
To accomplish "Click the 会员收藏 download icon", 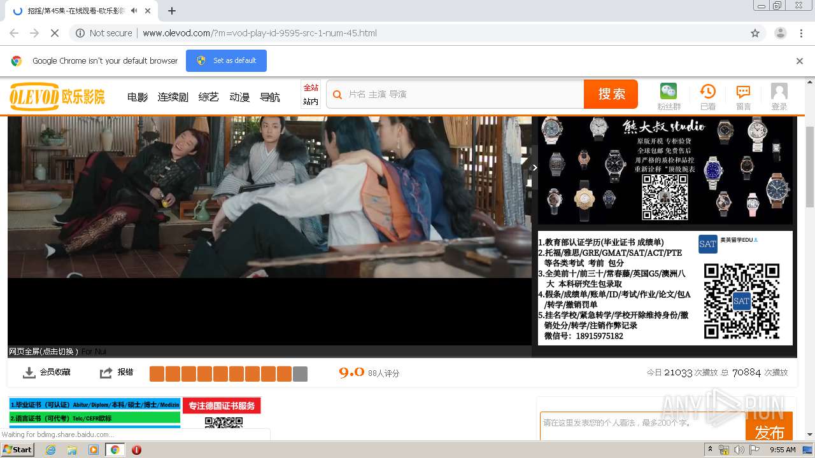I will click(x=29, y=373).
